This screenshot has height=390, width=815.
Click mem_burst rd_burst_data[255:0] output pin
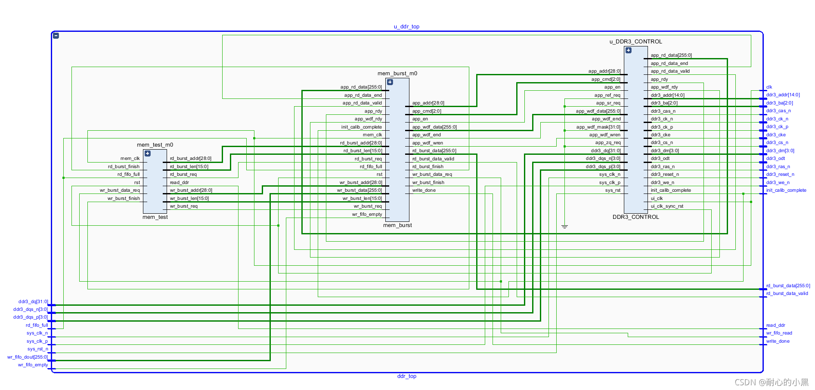pos(434,151)
